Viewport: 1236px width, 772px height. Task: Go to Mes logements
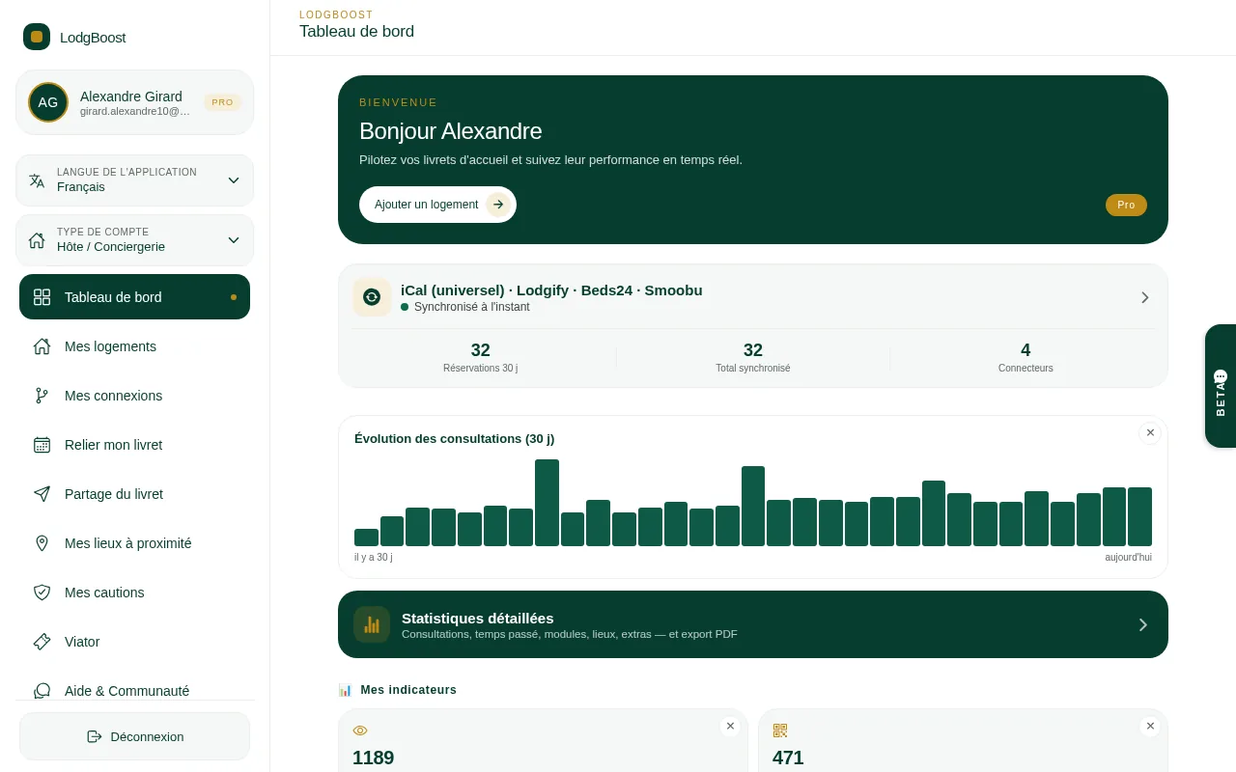[134, 346]
